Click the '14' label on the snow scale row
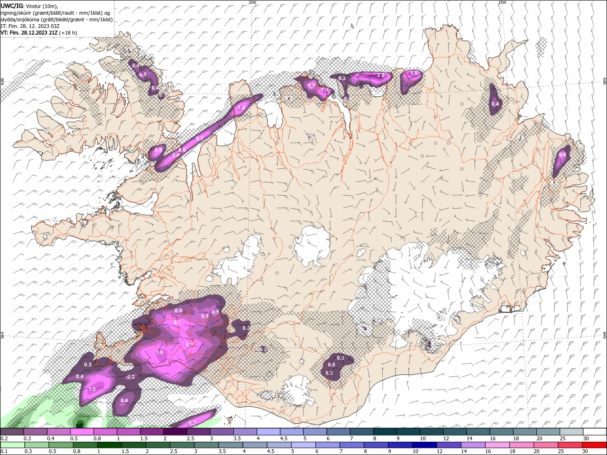Screen dimensions: 607x455 point(469,438)
